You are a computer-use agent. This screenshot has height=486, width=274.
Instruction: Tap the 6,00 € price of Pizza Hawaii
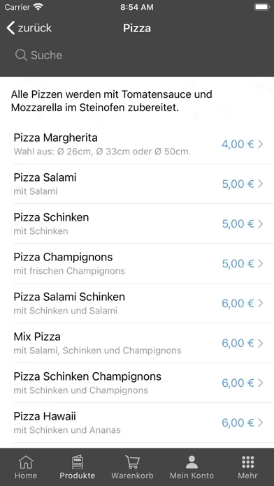click(238, 422)
